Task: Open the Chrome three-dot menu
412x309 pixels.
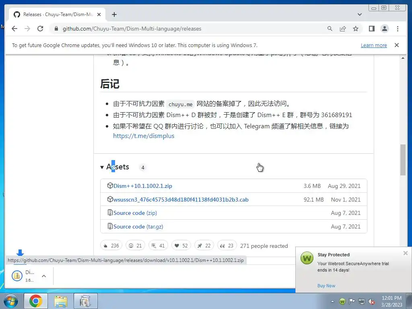Action: (398, 29)
